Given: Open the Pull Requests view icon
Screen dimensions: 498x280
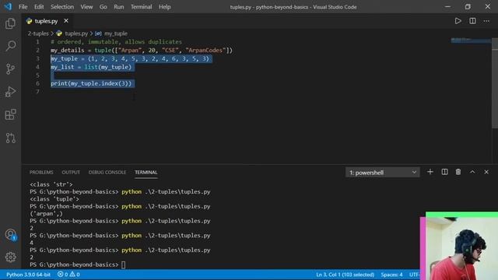Looking at the screenshot, I should (x=10, y=138).
